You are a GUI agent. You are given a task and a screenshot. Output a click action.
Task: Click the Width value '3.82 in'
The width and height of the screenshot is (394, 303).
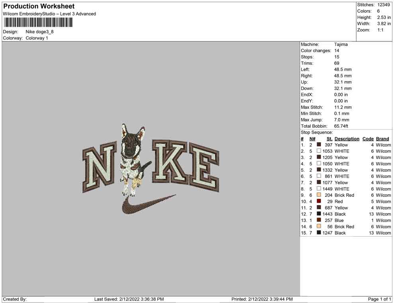tap(384, 23)
